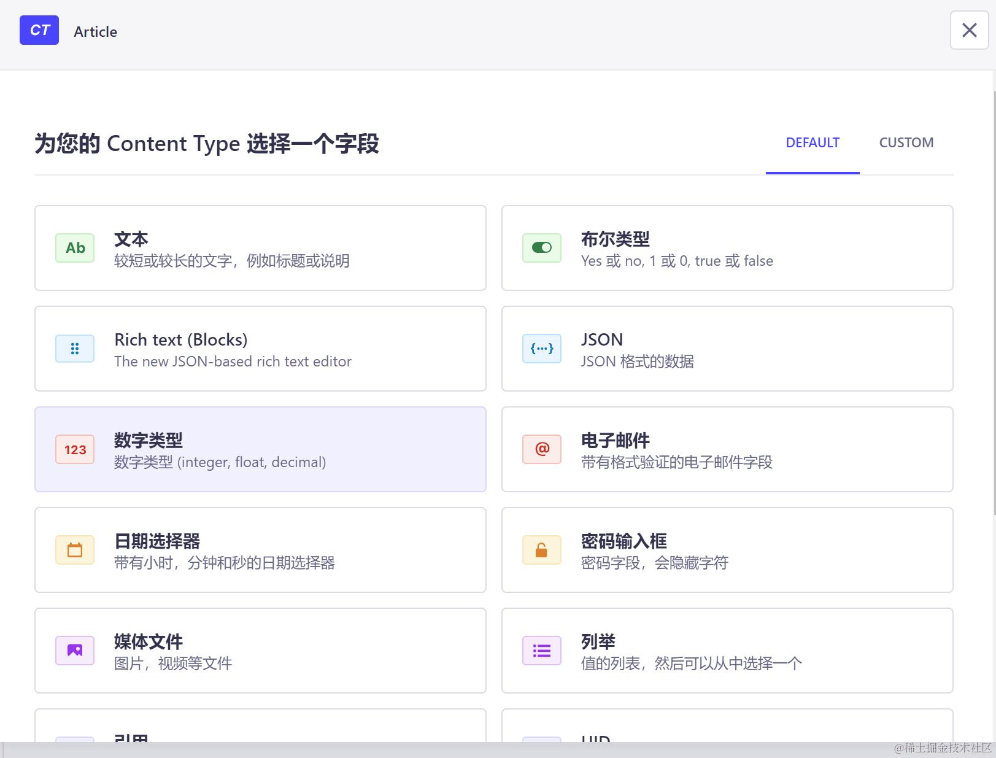Click the description 带有格式验证的电子邮件字段
This screenshot has width=996, height=758.
(677, 462)
